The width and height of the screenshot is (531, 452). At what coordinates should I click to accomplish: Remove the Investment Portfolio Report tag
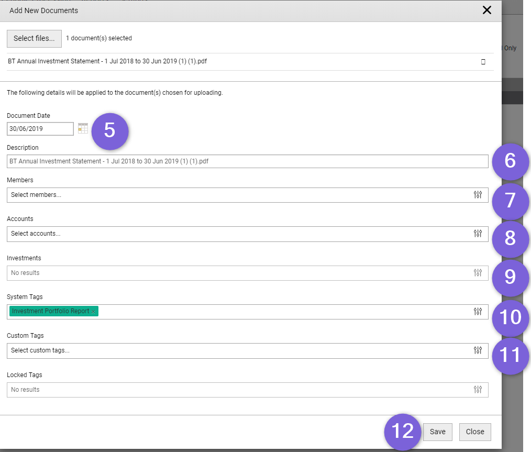coord(93,312)
